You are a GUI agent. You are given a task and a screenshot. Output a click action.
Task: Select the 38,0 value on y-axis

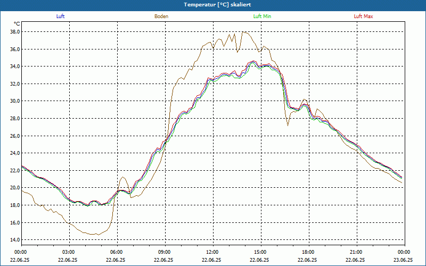coord(15,32)
